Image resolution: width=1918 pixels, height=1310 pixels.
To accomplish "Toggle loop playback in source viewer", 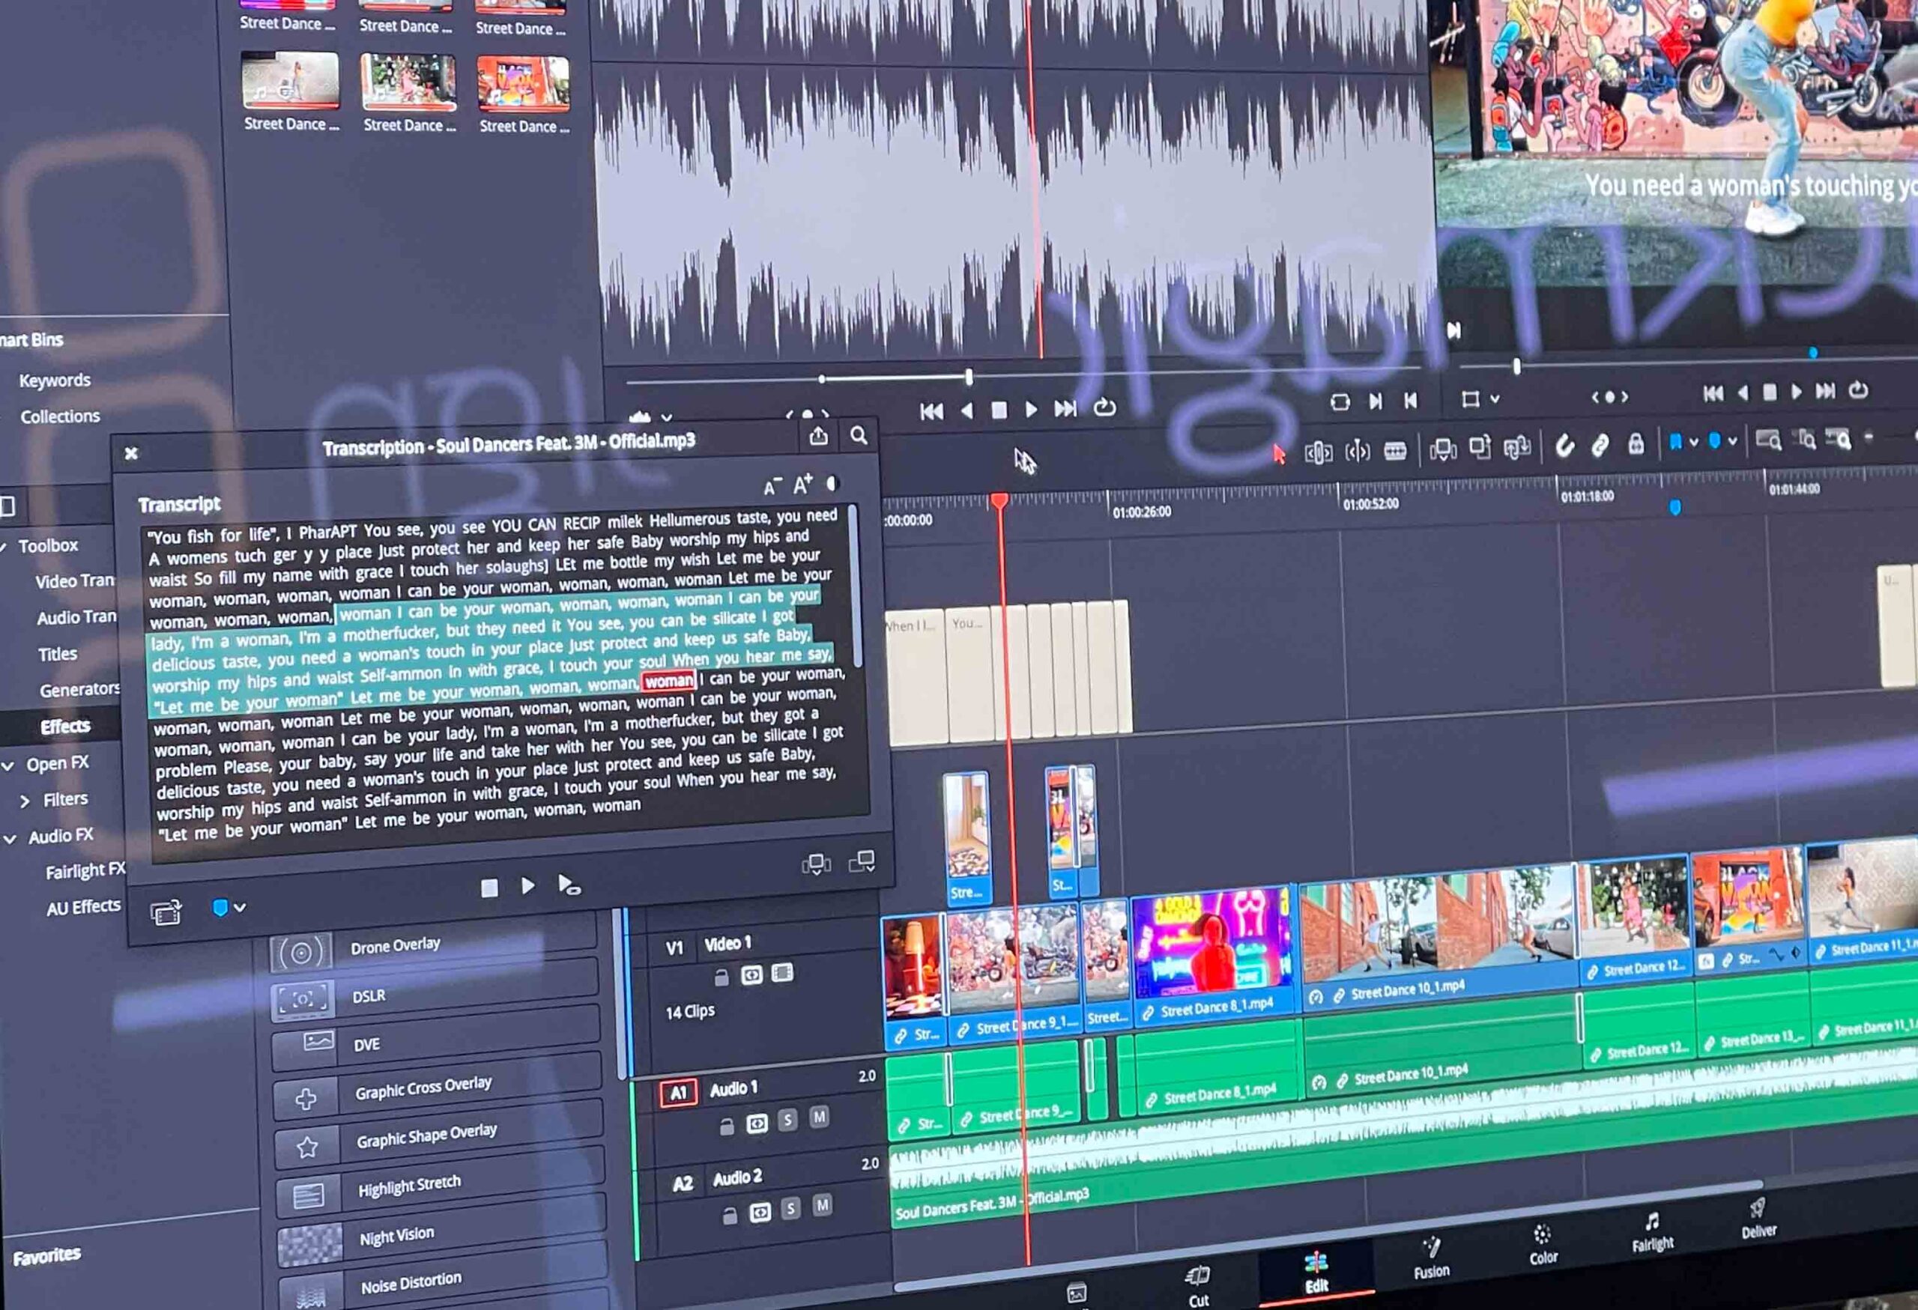I will tap(1104, 407).
